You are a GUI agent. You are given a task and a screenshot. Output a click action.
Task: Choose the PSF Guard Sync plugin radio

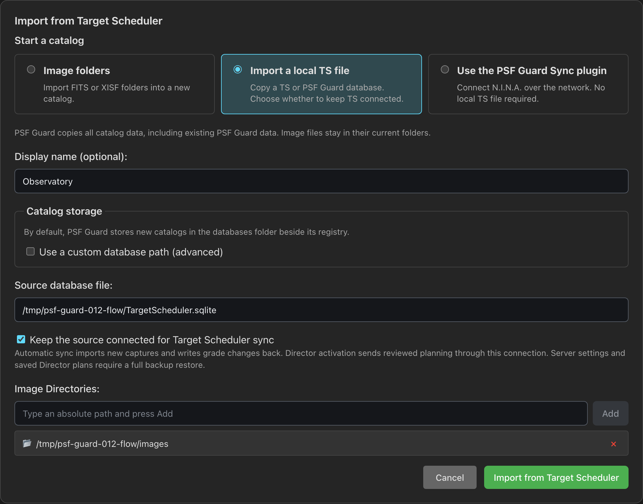445,69
